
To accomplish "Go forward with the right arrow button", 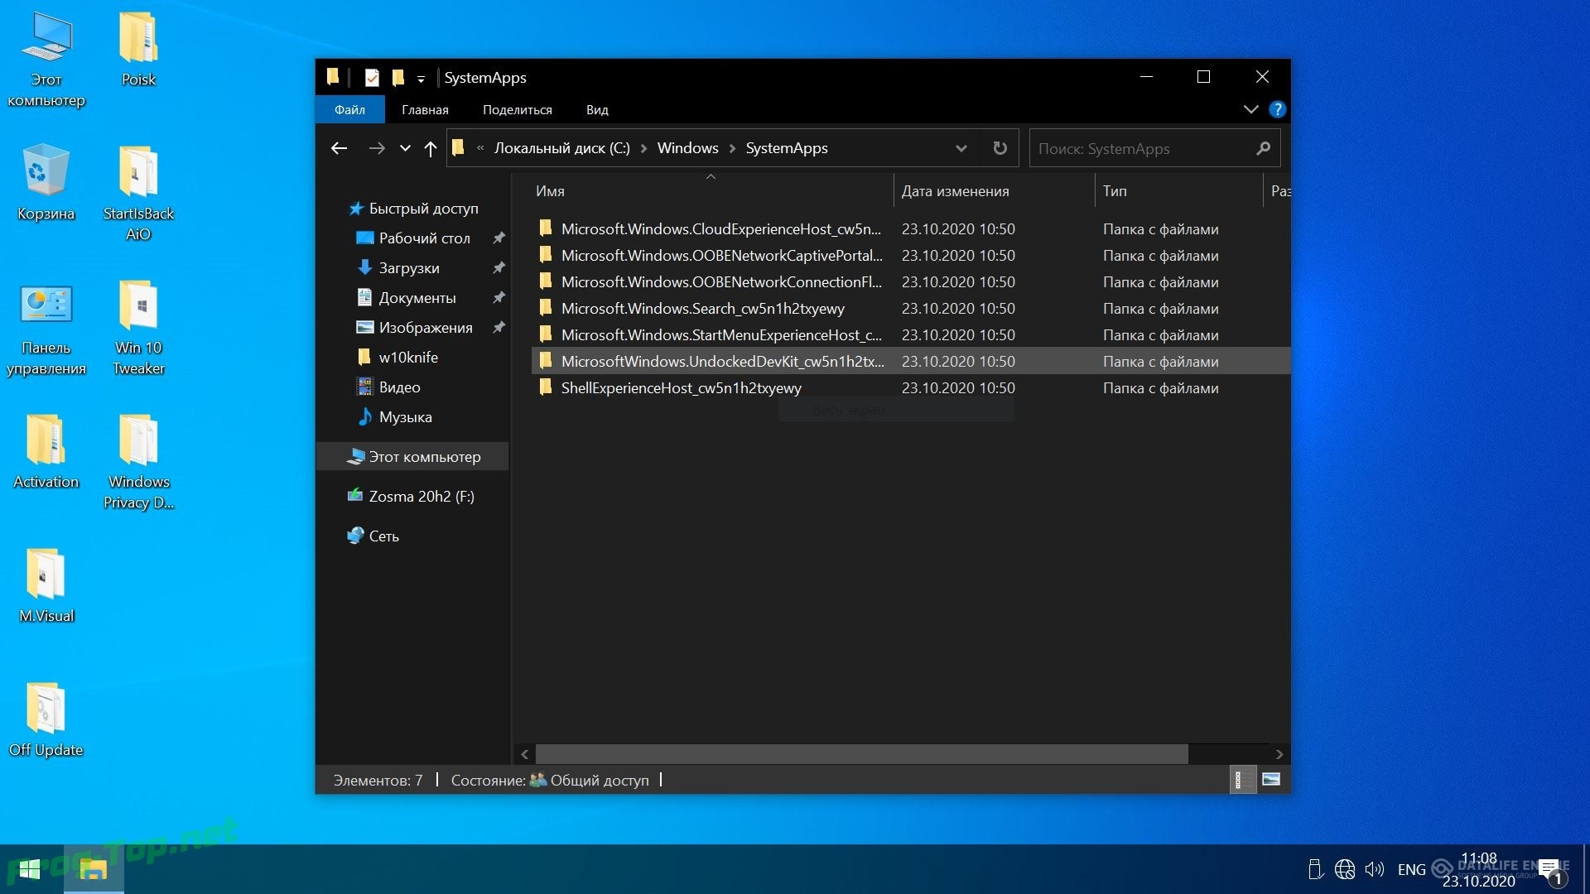I will [x=377, y=148].
